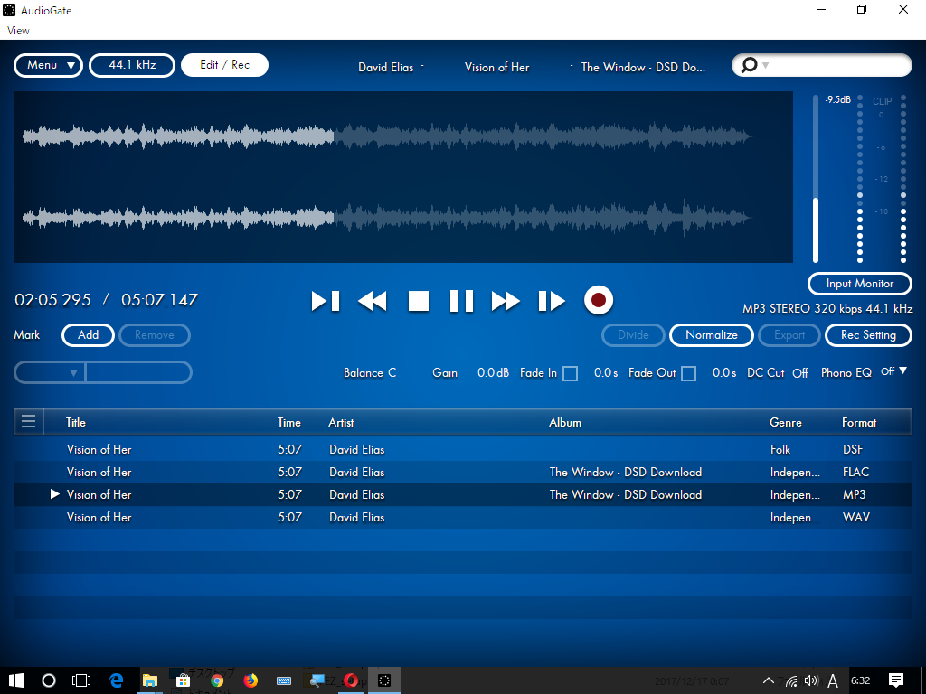
Task: Open the Menu dropdown
Action: pyautogui.click(x=49, y=65)
